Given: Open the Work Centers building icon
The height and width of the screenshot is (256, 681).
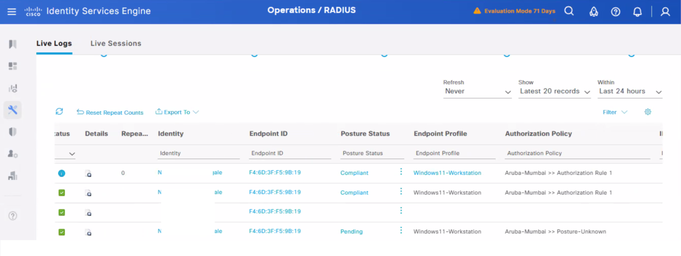Looking at the screenshot, I should 13,176.
